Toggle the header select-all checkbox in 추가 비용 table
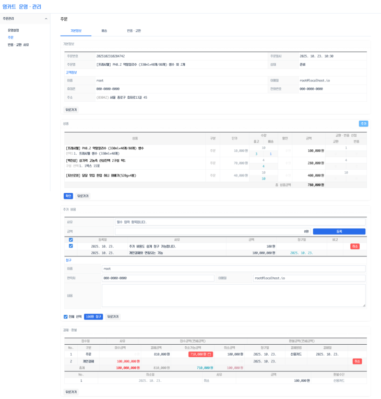381x399 pixels. 71,240
